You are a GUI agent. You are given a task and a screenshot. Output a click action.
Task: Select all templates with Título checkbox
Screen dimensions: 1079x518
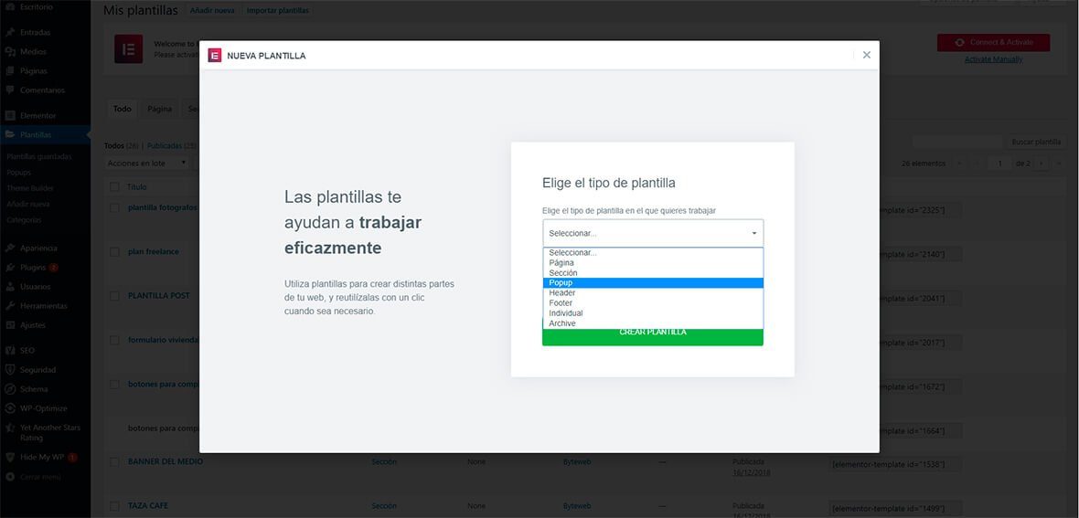pos(114,187)
